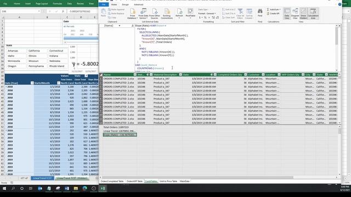Open the Format: General dropdown
This screenshot has height=197, width=351.
tap(207, 13)
